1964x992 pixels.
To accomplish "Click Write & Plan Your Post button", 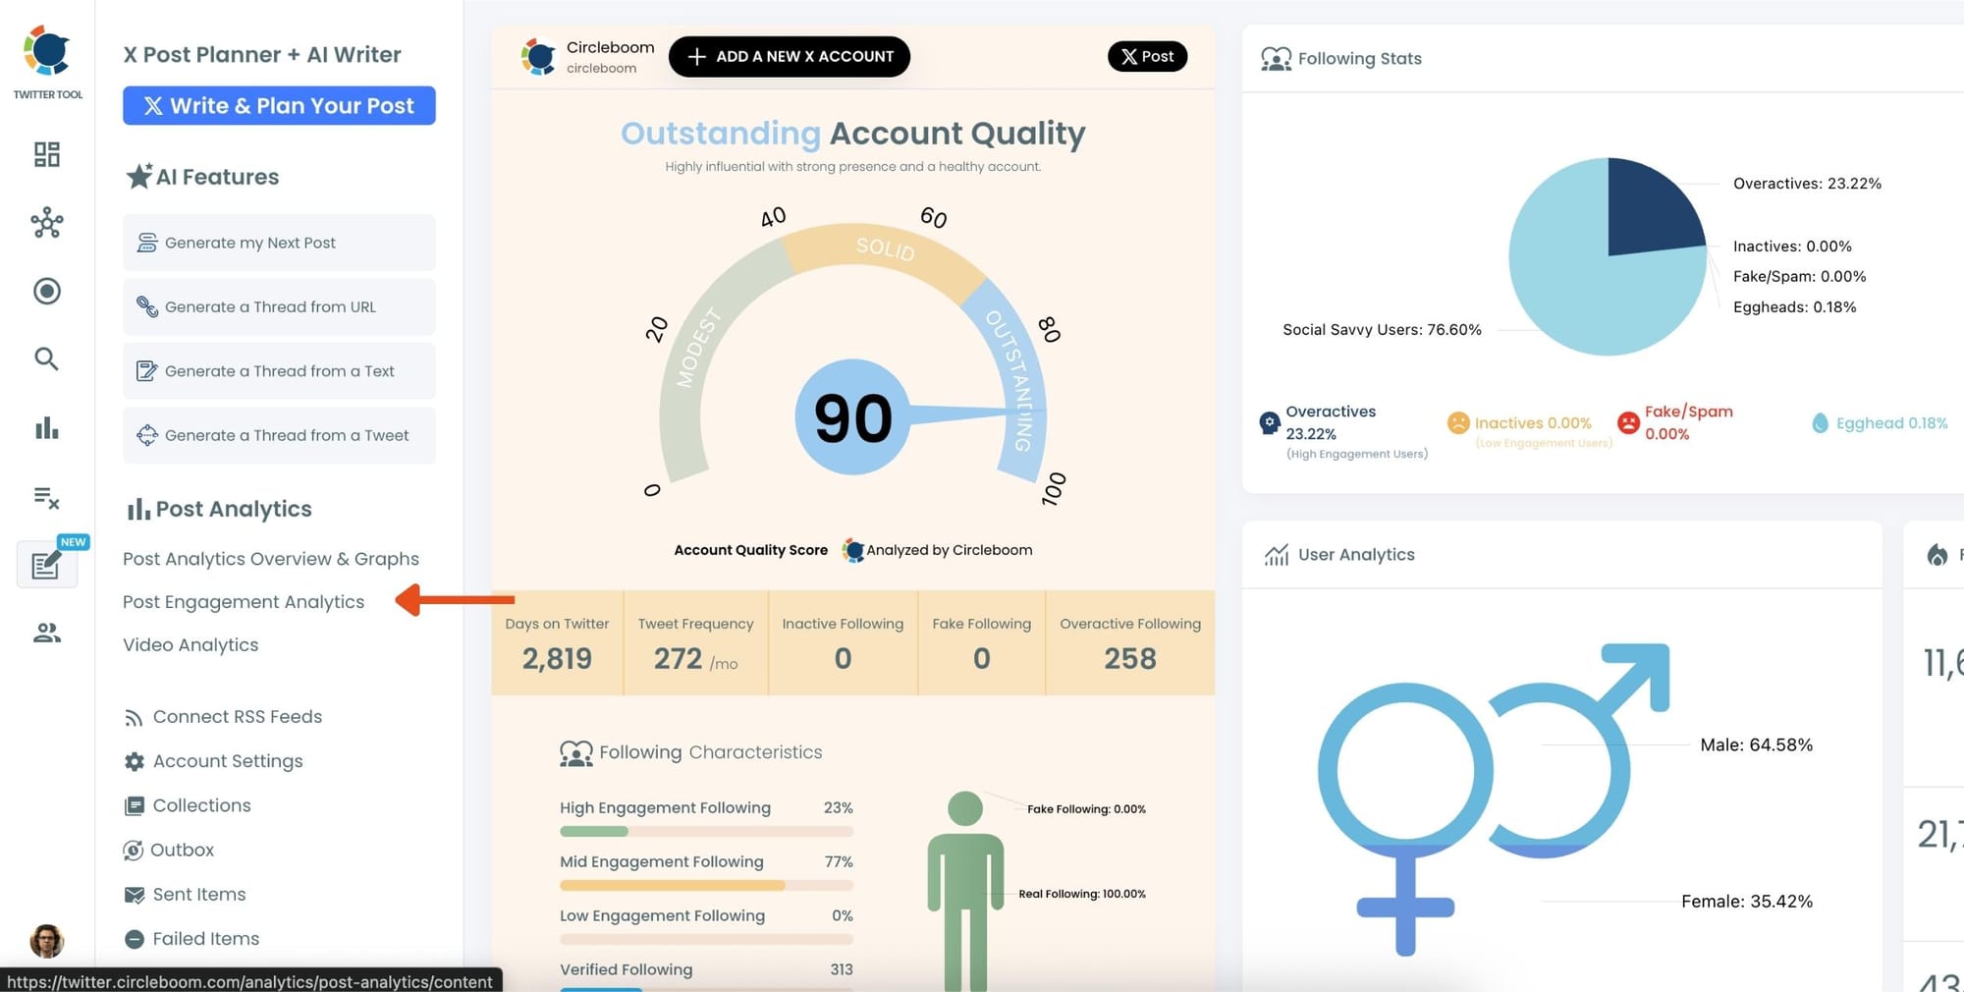I will tap(279, 105).
